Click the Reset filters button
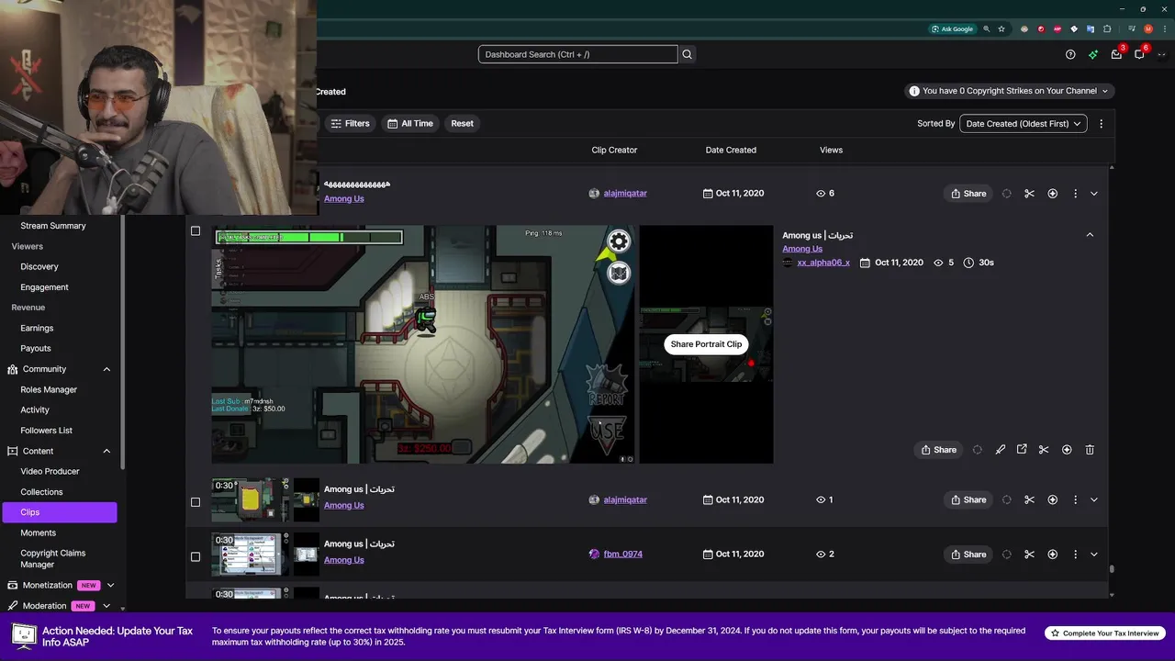 [462, 123]
